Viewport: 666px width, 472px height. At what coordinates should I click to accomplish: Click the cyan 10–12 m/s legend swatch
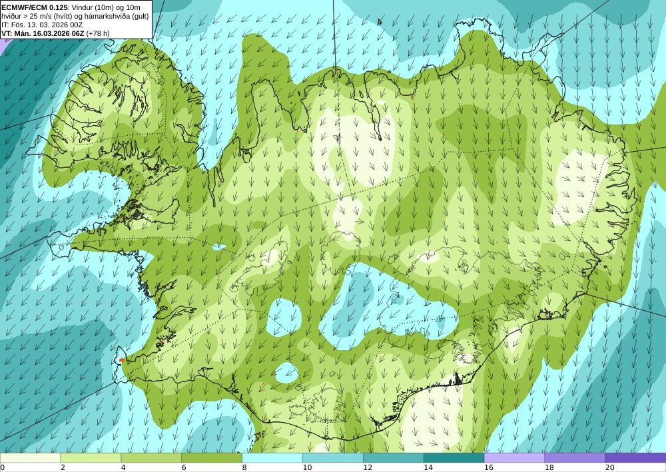(332, 457)
